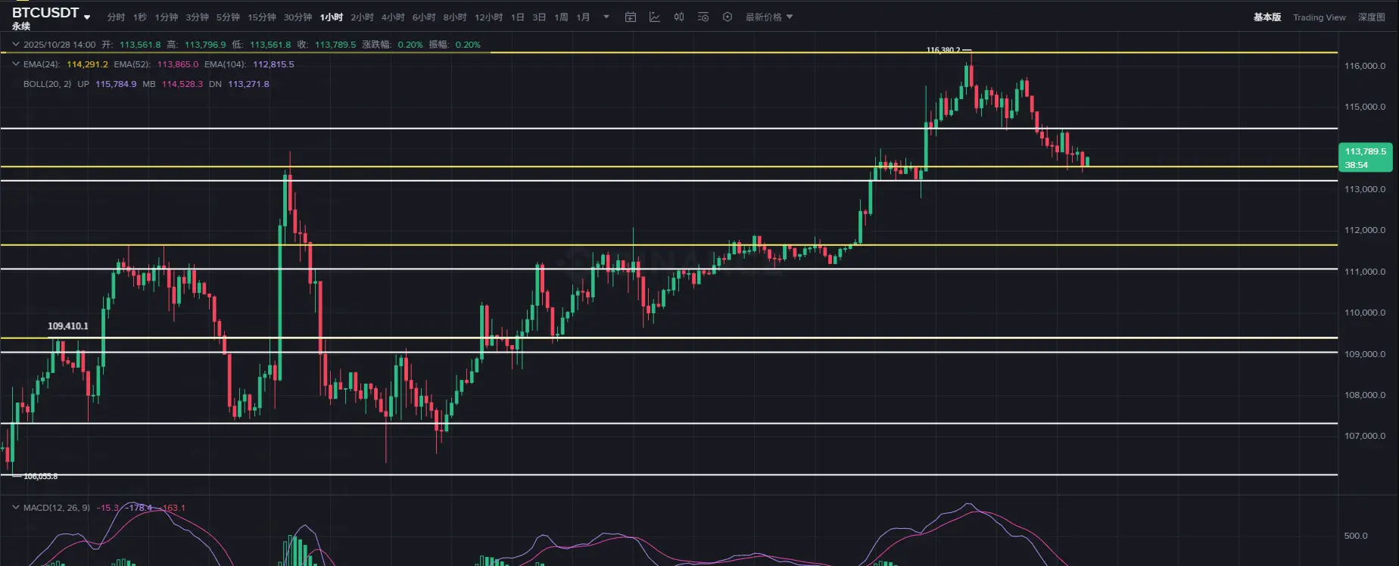Expand the more time intervals dropdown arrow
Image resolution: width=1399 pixels, height=566 pixels.
tap(606, 17)
